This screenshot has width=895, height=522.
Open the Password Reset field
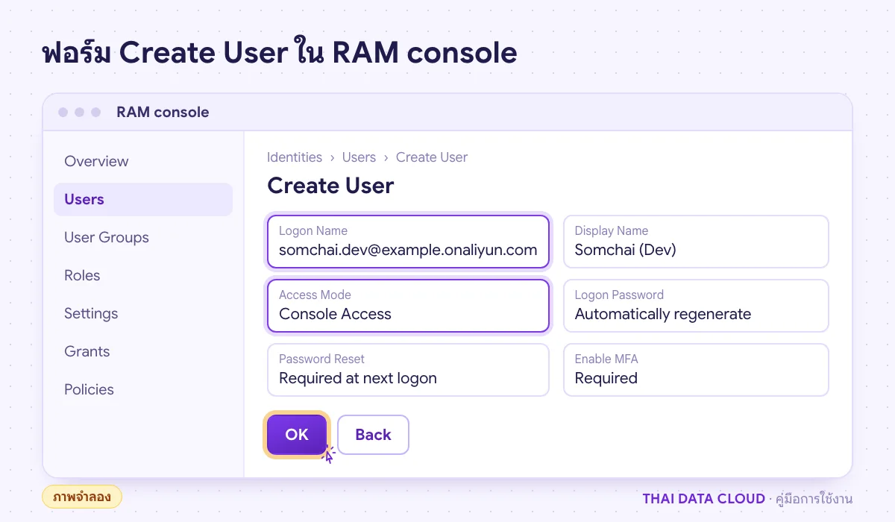(408, 370)
